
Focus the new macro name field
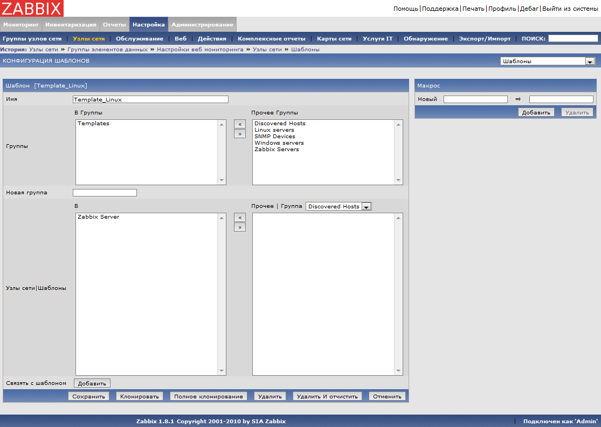tap(475, 99)
